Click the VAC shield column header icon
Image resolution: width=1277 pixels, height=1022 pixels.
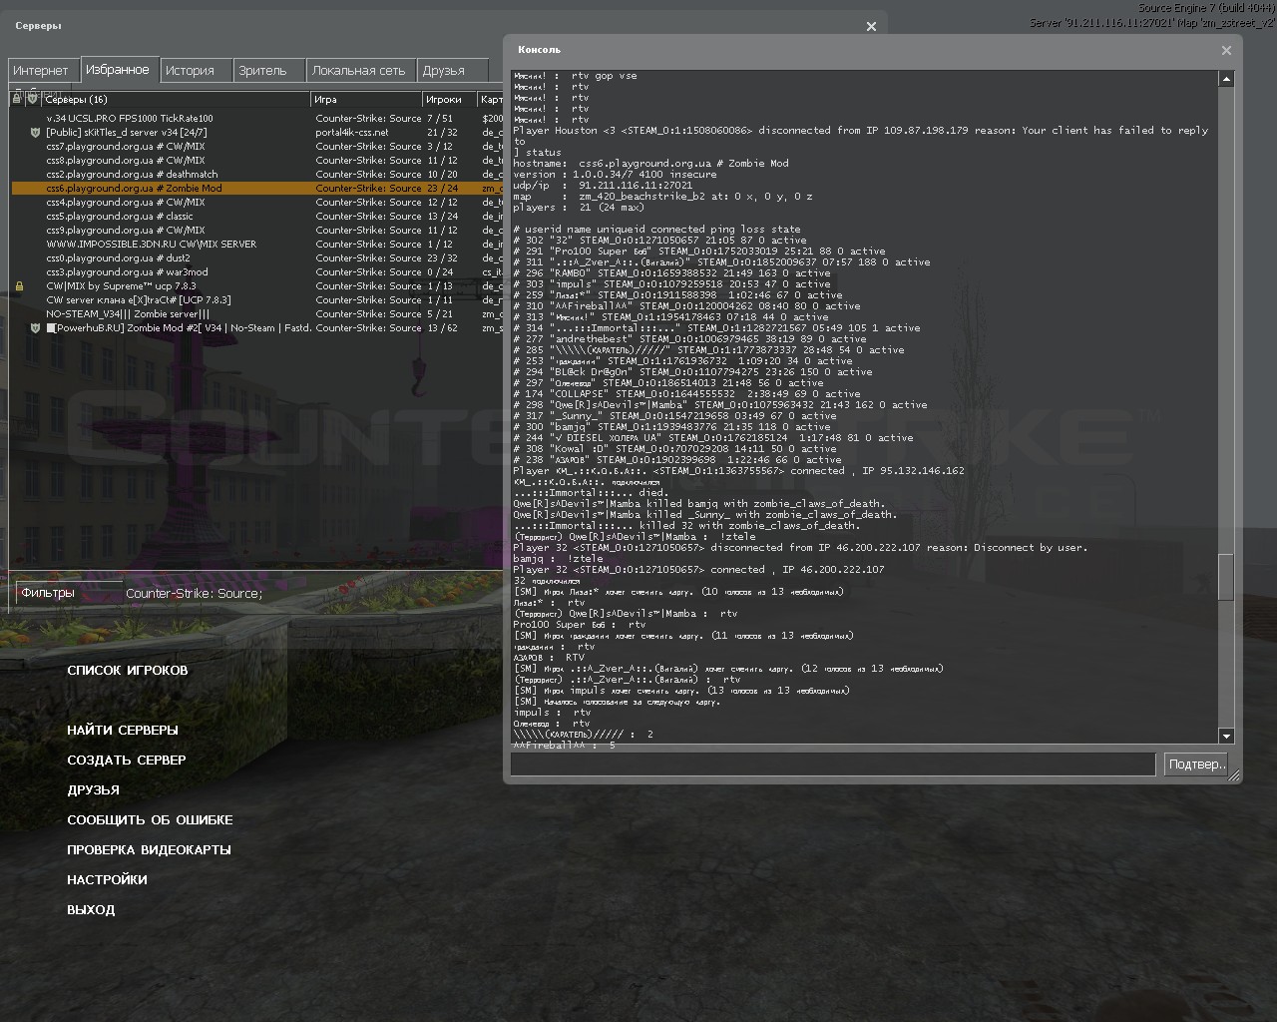coord(33,99)
